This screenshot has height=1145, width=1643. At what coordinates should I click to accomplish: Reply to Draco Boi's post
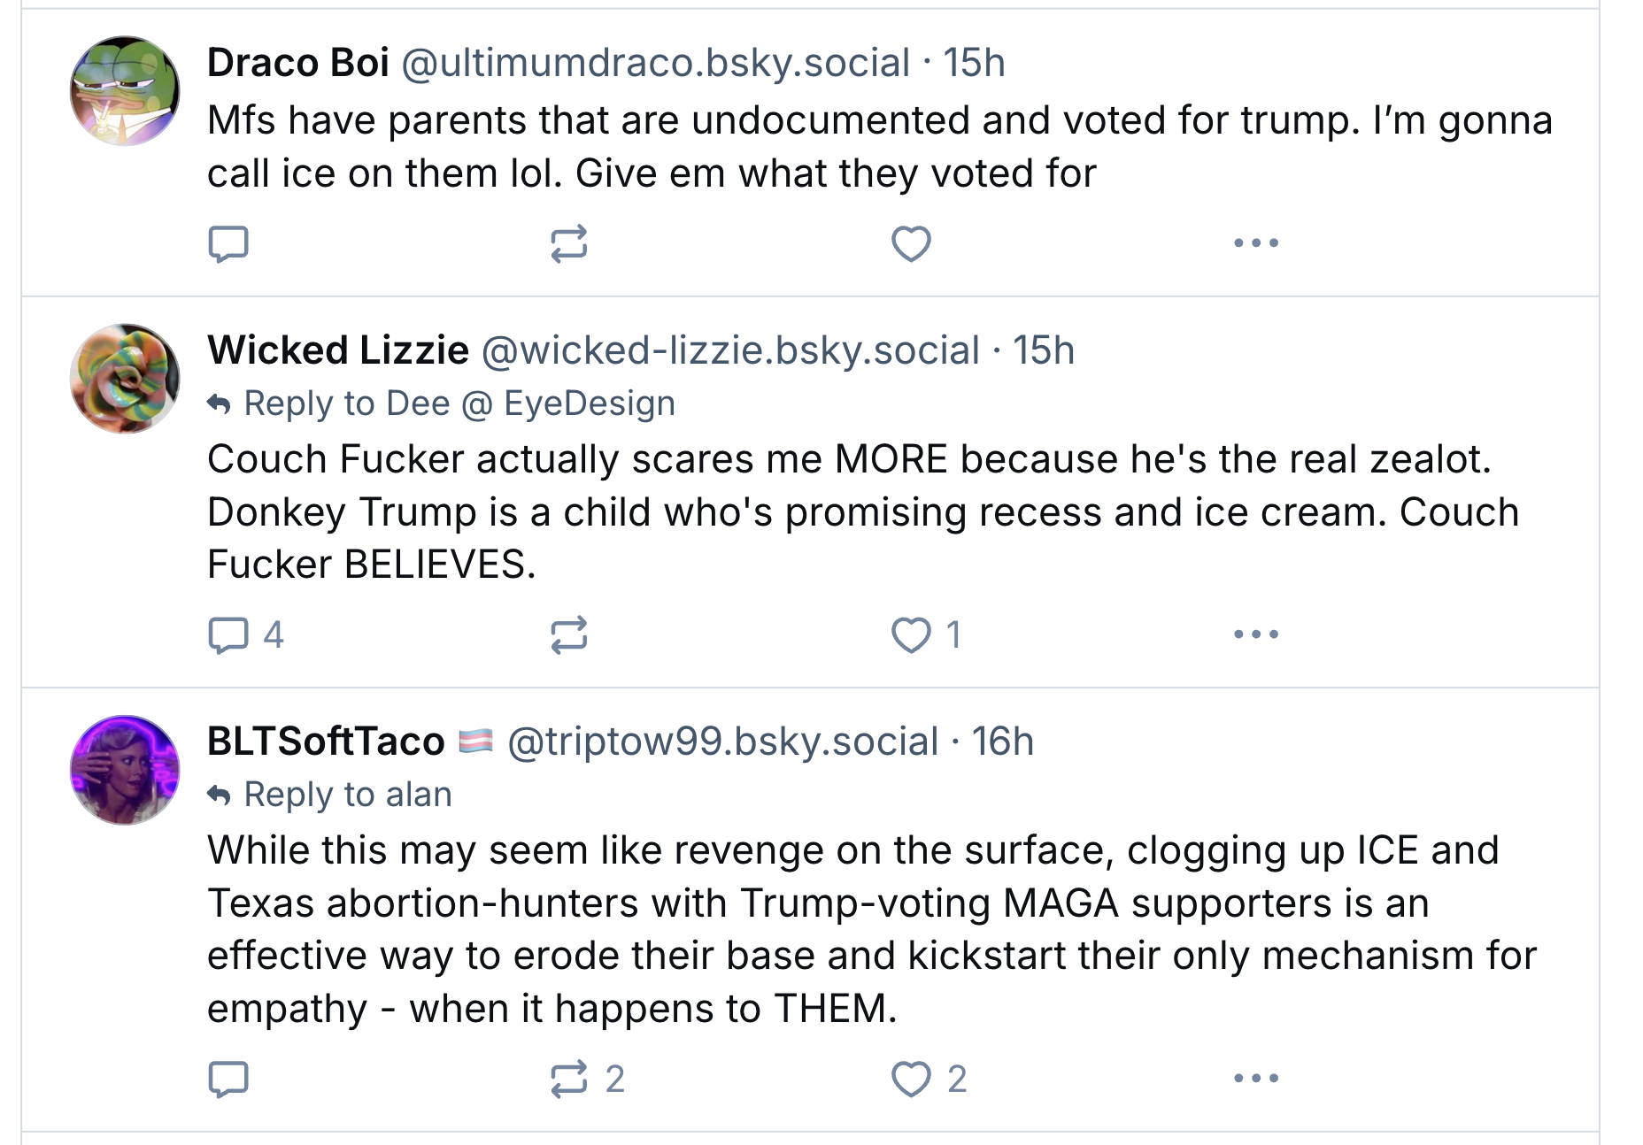pyautogui.click(x=228, y=243)
